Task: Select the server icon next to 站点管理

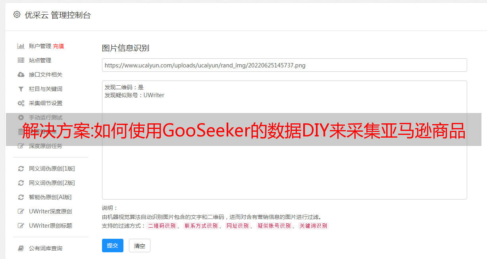Action: 21,60
